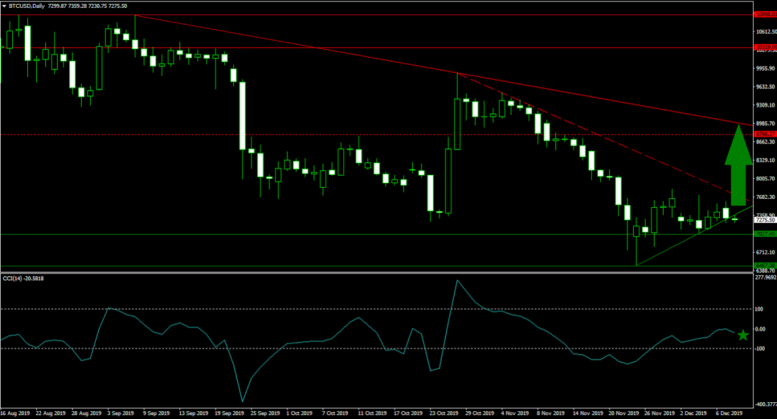777x419 pixels.
Task: Click the green star on CCI panel
Action: [743, 335]
